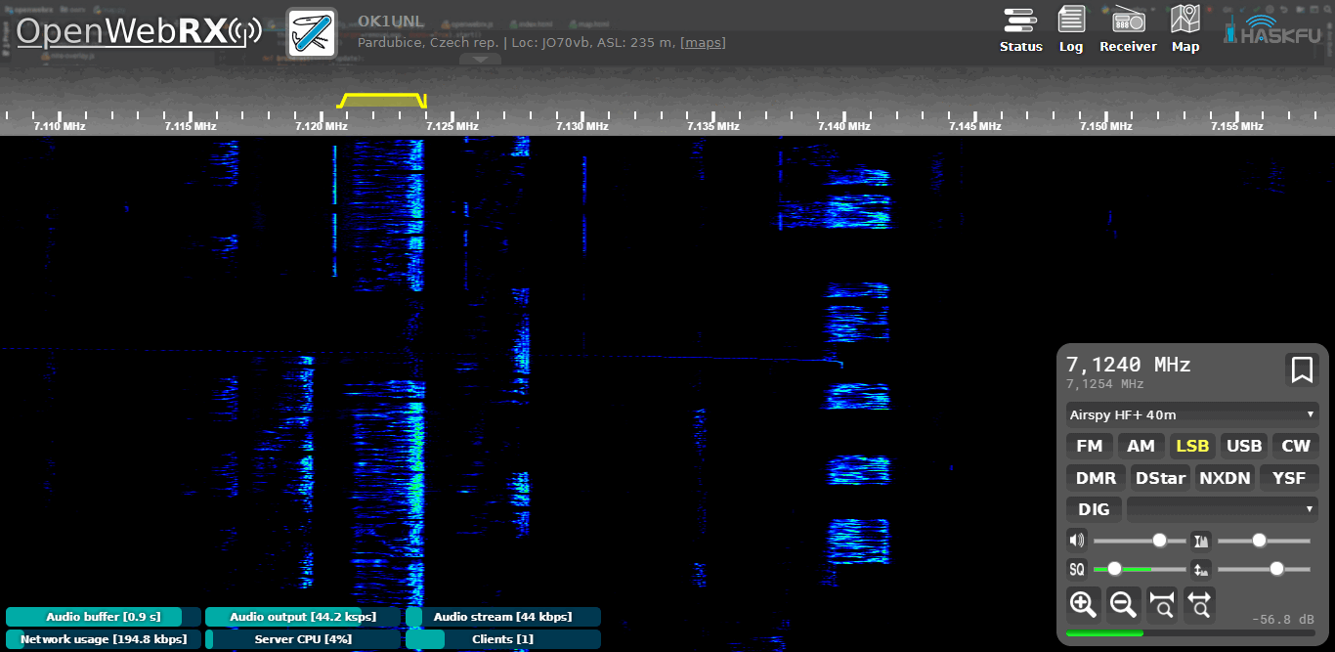Zoom out on the waterfall

[x=1123, y=604]
